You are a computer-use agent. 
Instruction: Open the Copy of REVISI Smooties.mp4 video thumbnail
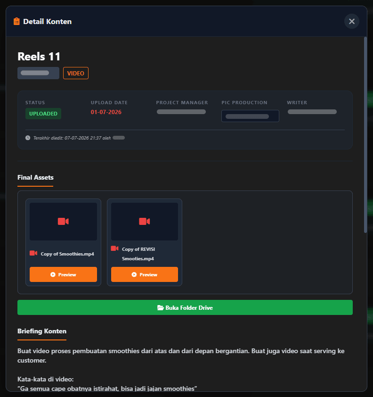tap(145, 222)
